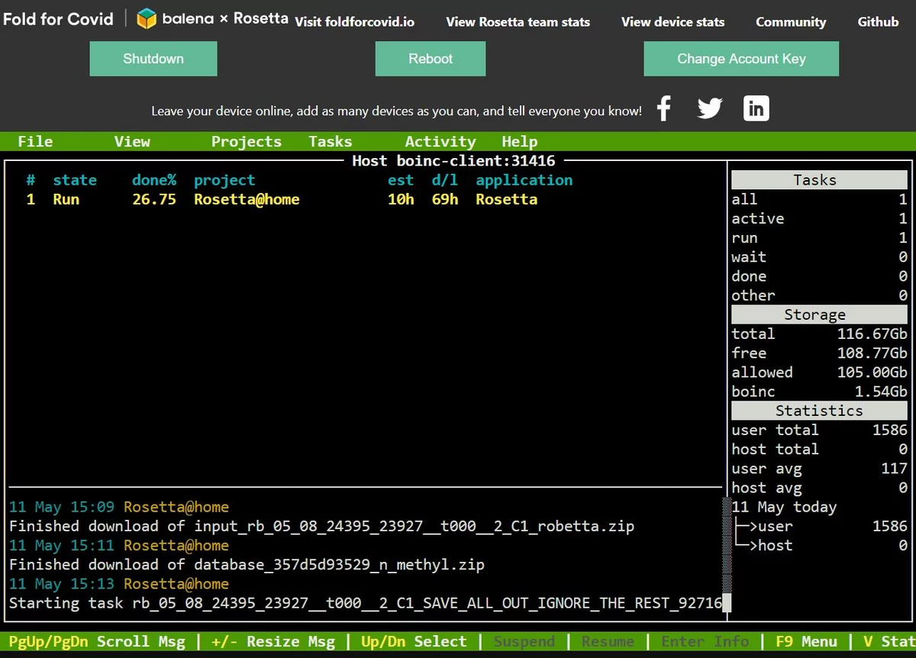Open the Tasks menu

pos(331,141)
